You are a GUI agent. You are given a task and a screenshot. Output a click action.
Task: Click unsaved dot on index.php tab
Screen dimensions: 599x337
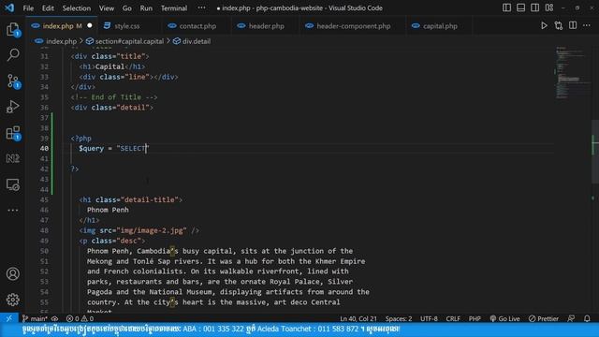90,26
